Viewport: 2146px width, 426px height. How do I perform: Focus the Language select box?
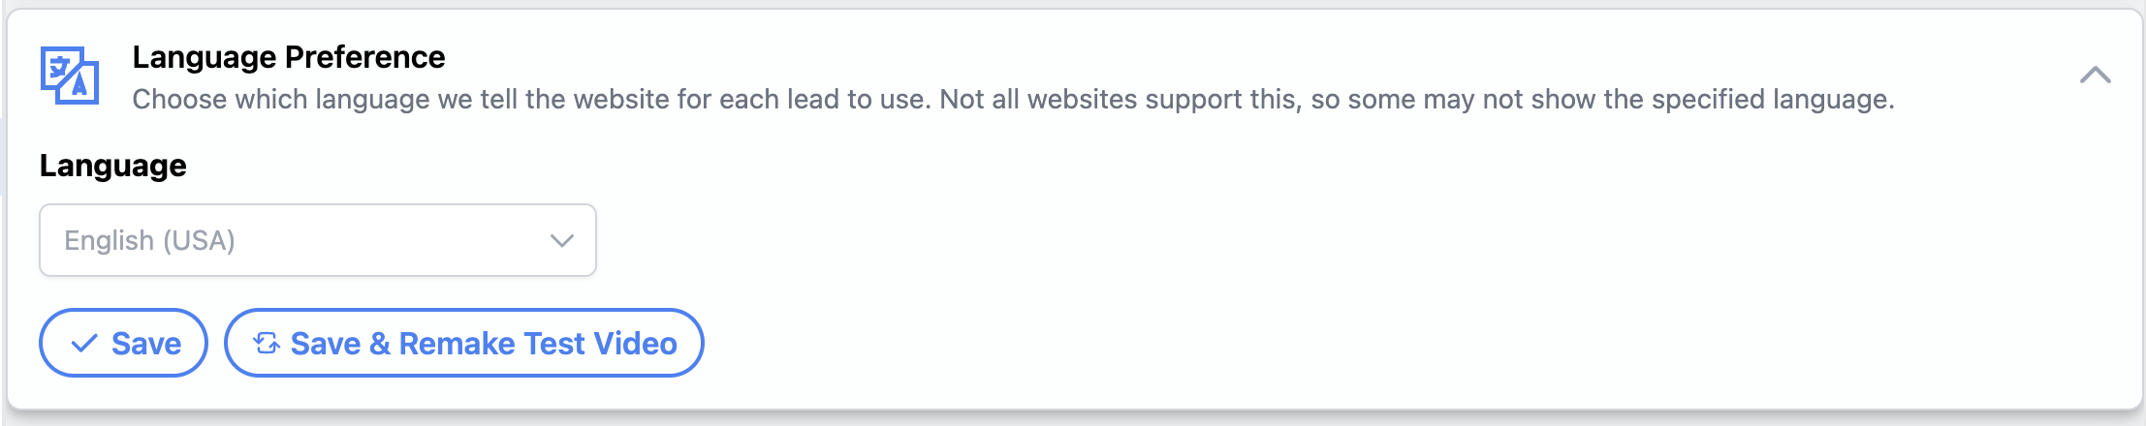[318, 240]
